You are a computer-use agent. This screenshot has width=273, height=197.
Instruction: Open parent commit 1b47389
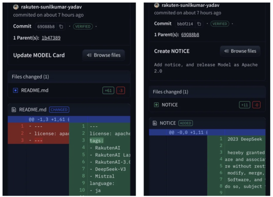pos(51,38)
